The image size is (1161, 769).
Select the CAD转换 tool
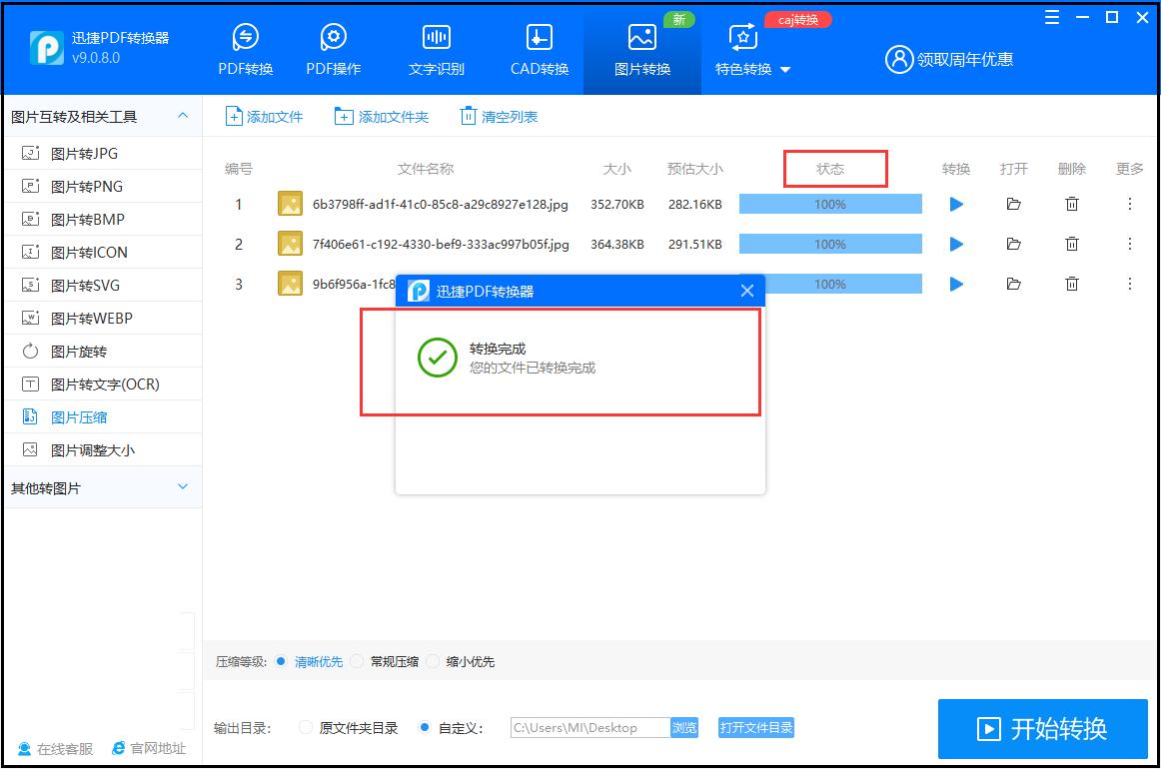[538, 48]
